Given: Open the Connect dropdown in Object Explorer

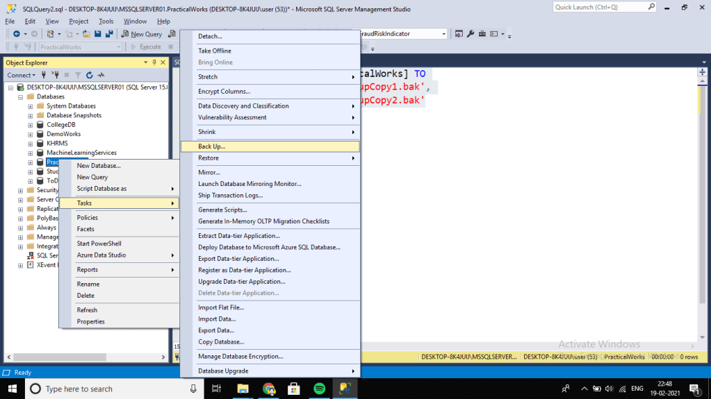Looking at the screenshot, I should pyautogui.click(x=22, y=75).
